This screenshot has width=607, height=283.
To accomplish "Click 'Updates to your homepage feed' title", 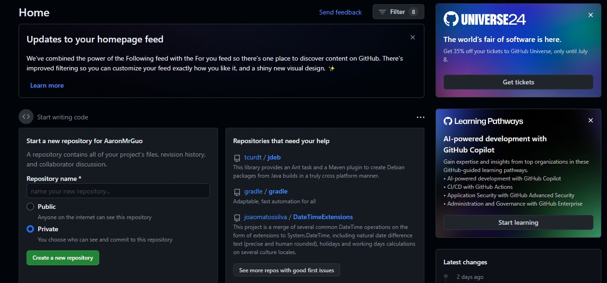I will [x=95, y=39].
